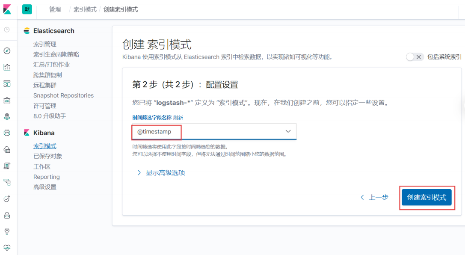Open Infrastructure icon in sidebar

click(7, 149)
